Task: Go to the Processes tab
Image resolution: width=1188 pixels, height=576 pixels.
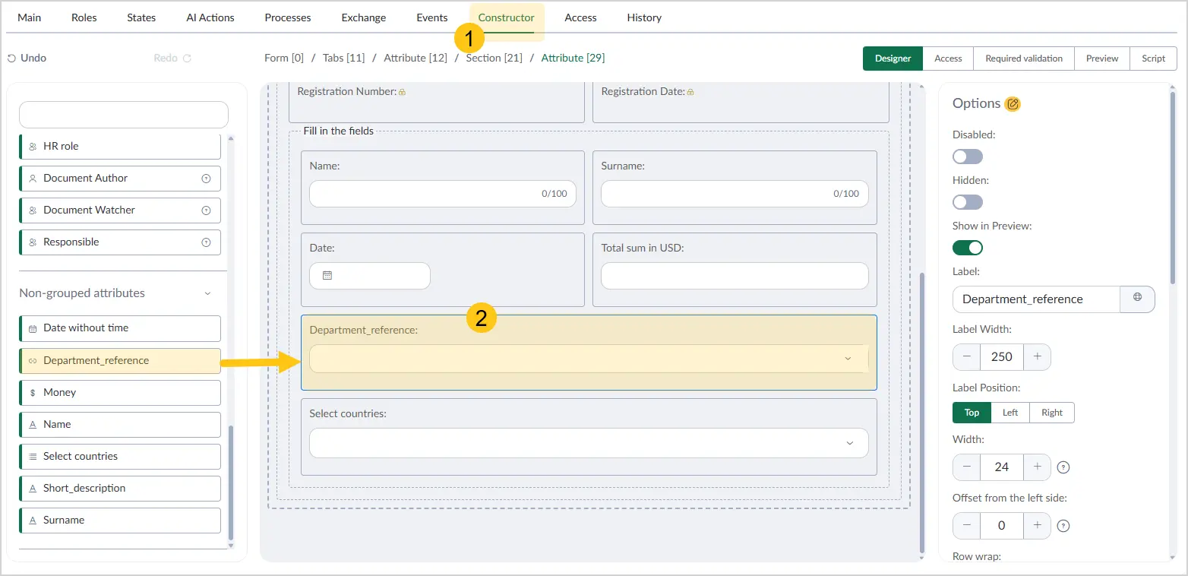Action: tap(288, 17)
